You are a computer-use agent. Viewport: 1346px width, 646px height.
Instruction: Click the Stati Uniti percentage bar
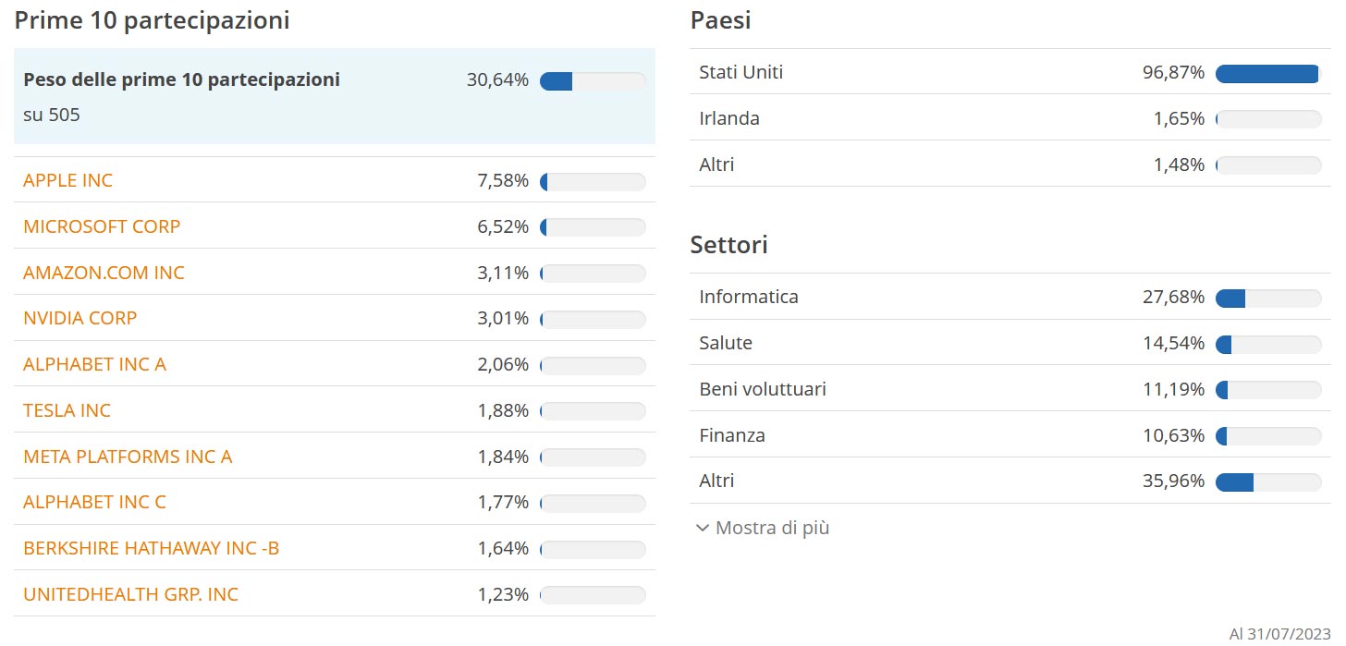(x=1268, y=74)
